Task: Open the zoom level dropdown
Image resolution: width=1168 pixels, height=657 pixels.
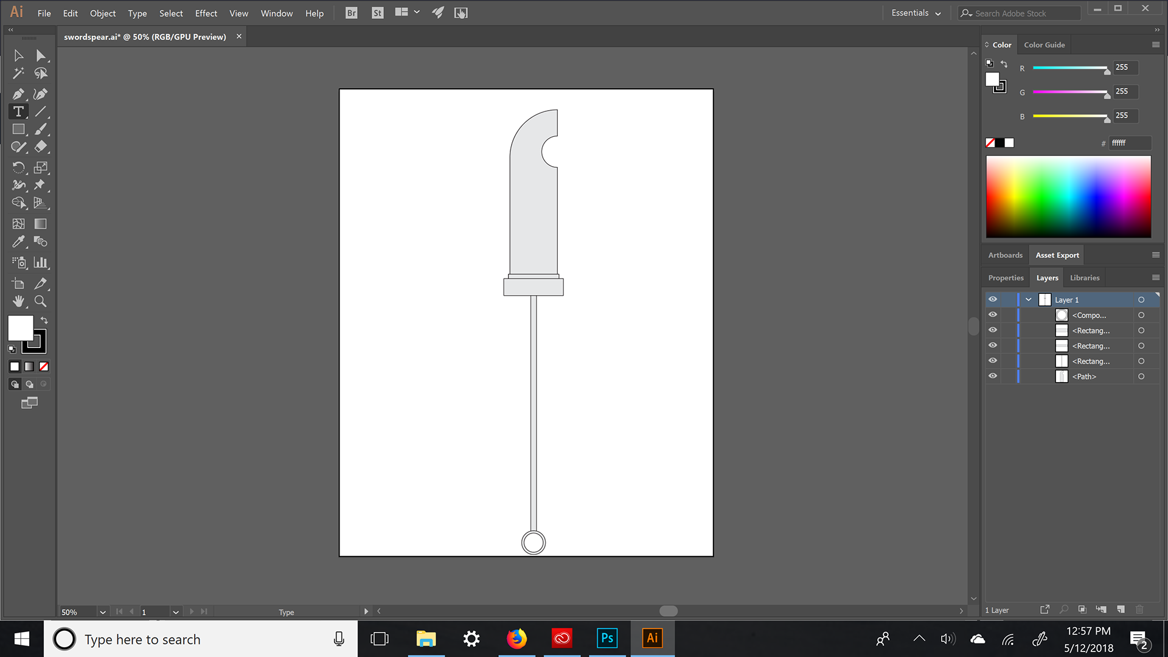Action: point(103,612)
